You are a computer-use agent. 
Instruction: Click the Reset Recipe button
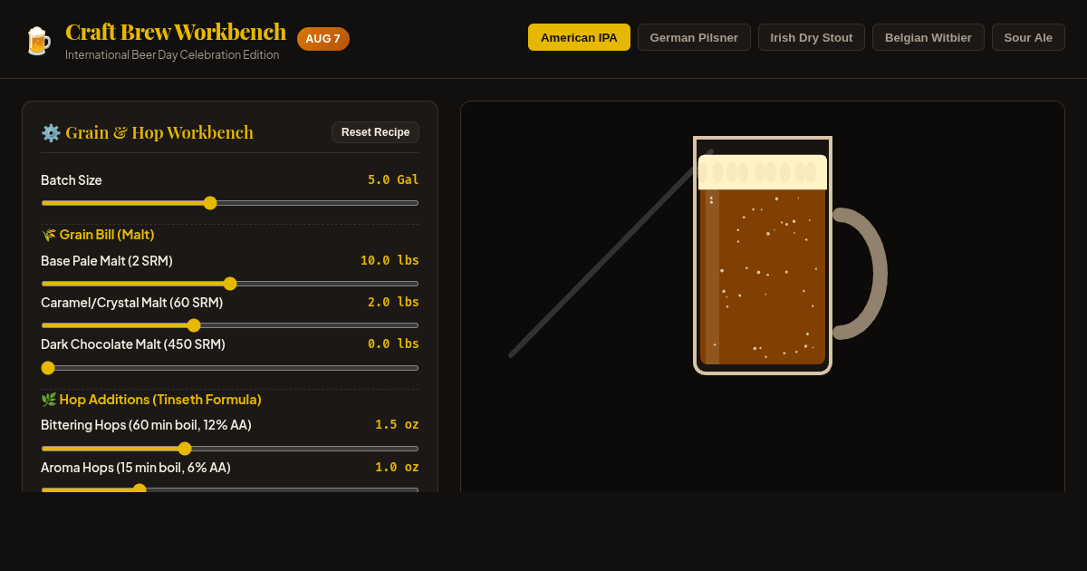[x=375, y=132]
